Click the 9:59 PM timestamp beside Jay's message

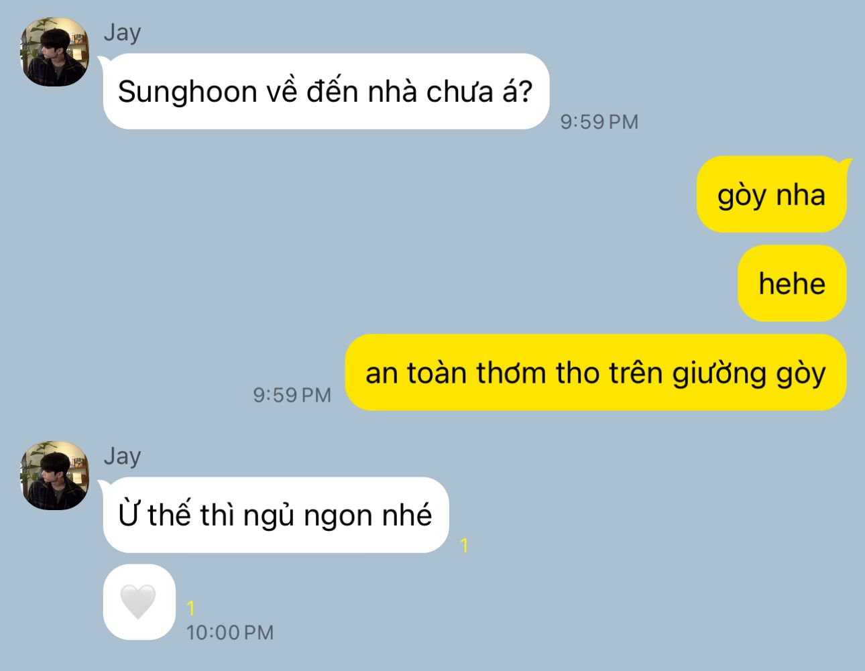[599, 122]
